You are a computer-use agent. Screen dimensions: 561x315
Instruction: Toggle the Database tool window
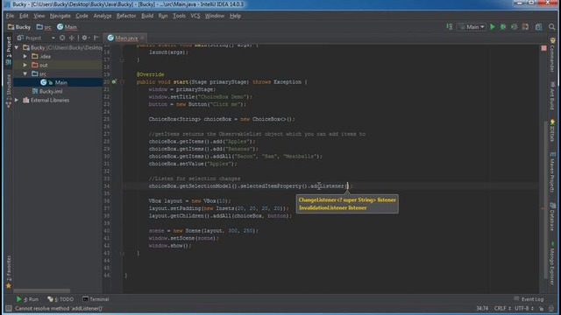pyautogui.click(x=552, y=216)
